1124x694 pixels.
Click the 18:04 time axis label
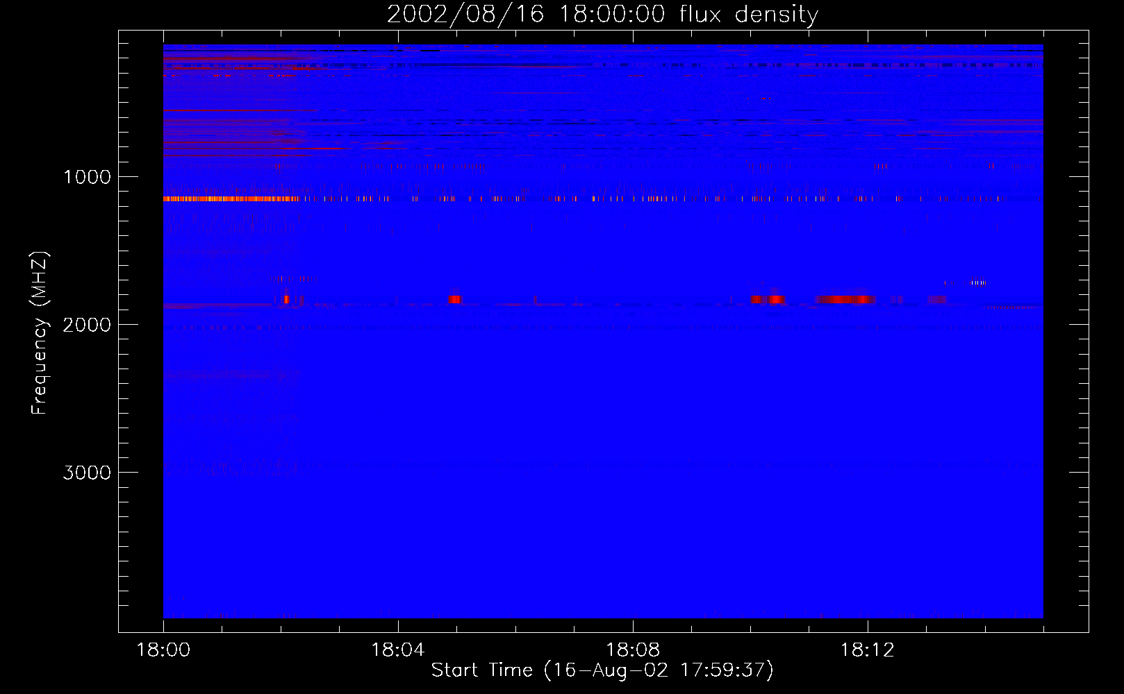pyautogui.click(x=398, y=650)
